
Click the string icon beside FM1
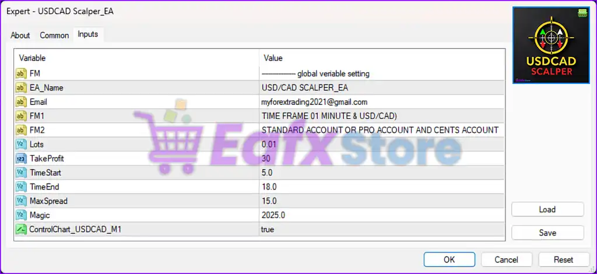(x=21, y=116)
